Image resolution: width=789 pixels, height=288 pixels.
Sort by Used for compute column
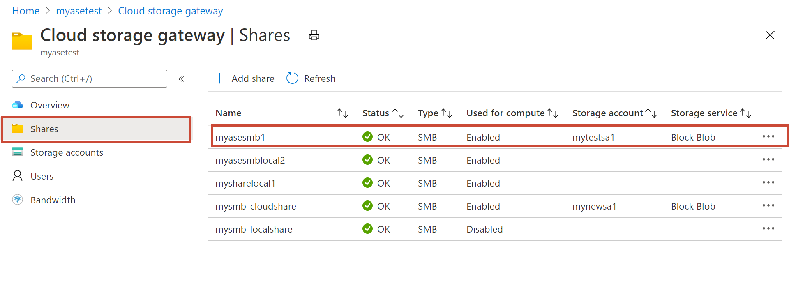coord(552,113)
